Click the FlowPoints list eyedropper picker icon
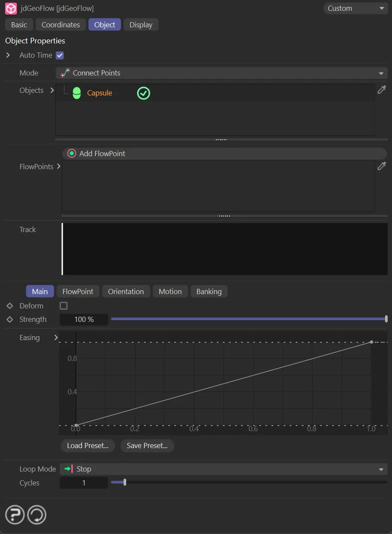The image size is (392, 534). click(x=382, y=166)
